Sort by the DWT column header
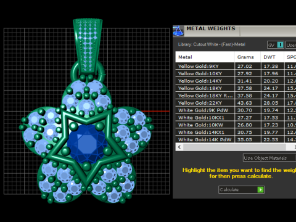The width and height of the screenshot is (296, 222). click(x=273, y=57)
